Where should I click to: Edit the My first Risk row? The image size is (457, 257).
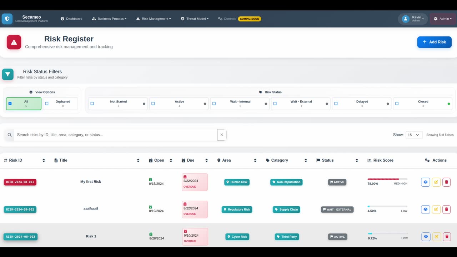[436, 182]
